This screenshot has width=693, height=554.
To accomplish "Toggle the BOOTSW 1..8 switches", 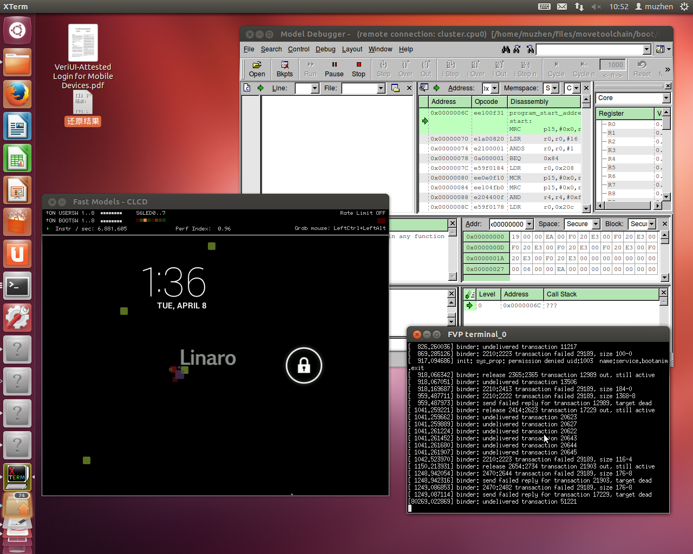I will [111, 221].
